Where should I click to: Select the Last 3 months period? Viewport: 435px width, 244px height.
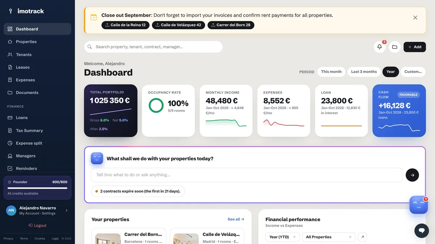coord(364,72)
